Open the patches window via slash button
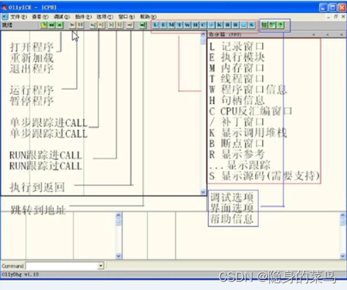The width and height of the screenshot is (347, 290). coord(211,25)
